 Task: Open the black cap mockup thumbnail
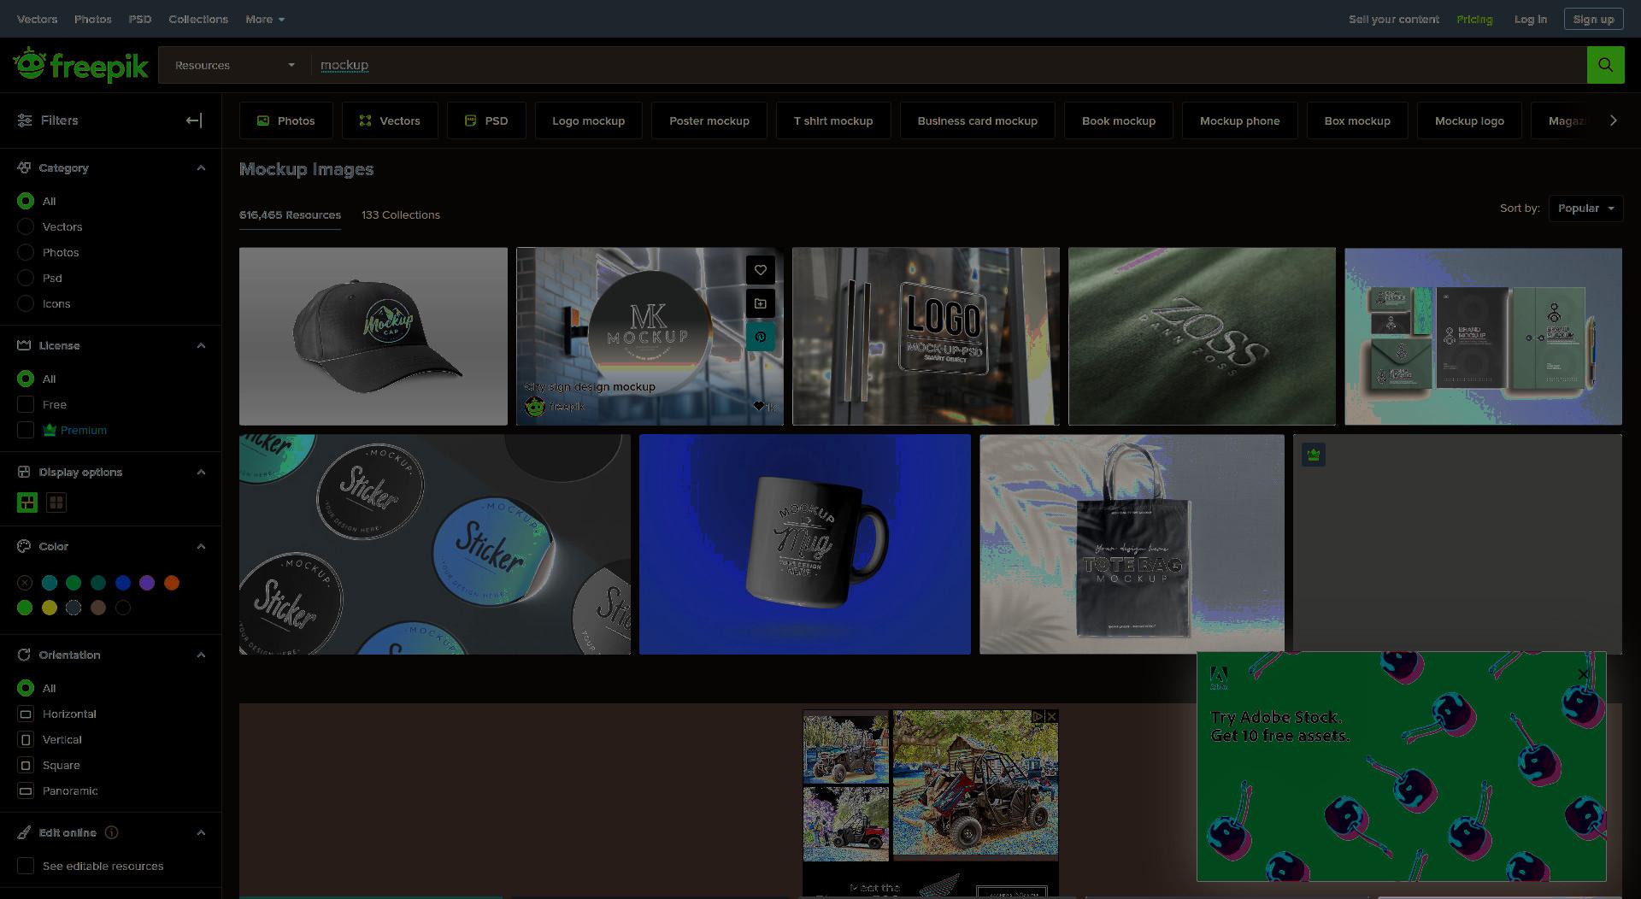pyautogui.click(x=373, y=336)
